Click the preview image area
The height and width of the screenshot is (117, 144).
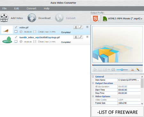click(x=117, y=44)
